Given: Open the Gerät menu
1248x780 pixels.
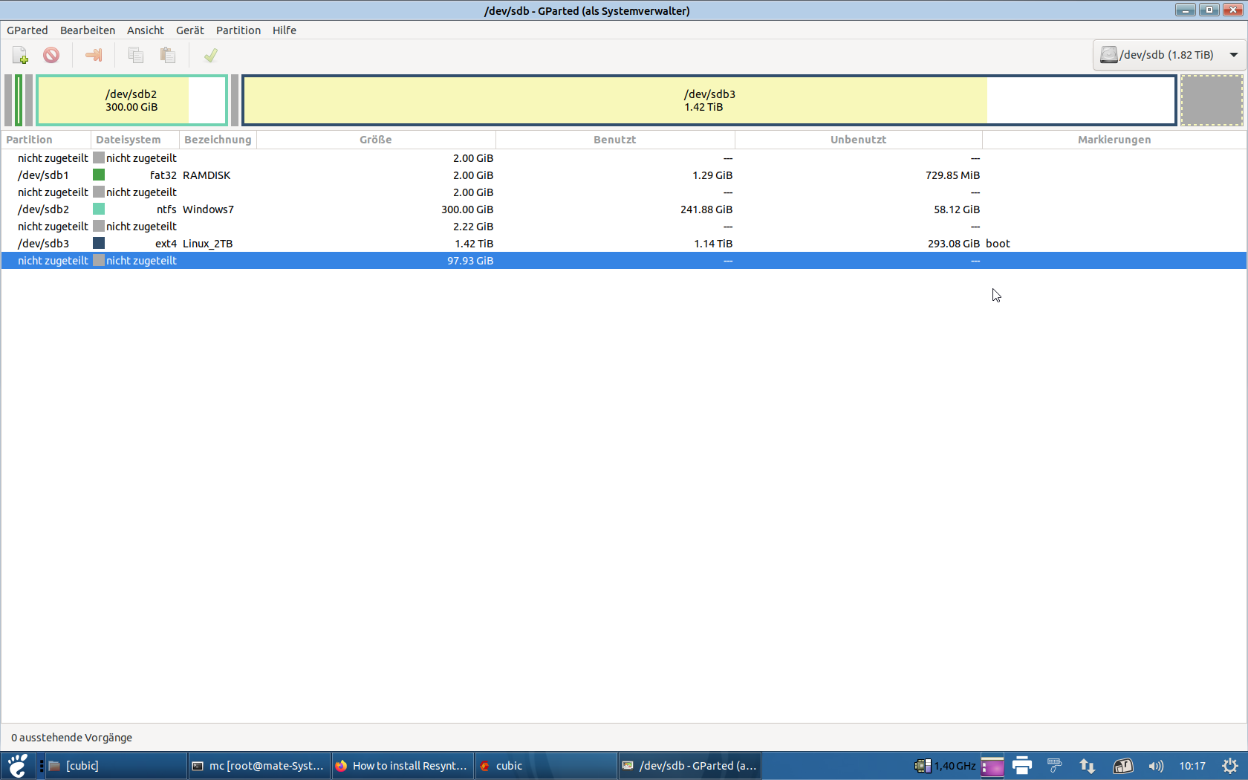Looking at the screenshot, I should pyautogui.click(x=190, y=30).
